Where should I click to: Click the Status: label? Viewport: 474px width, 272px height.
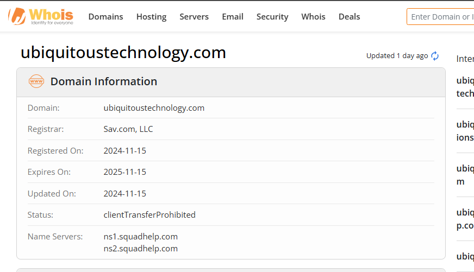[x=40, y=214]
